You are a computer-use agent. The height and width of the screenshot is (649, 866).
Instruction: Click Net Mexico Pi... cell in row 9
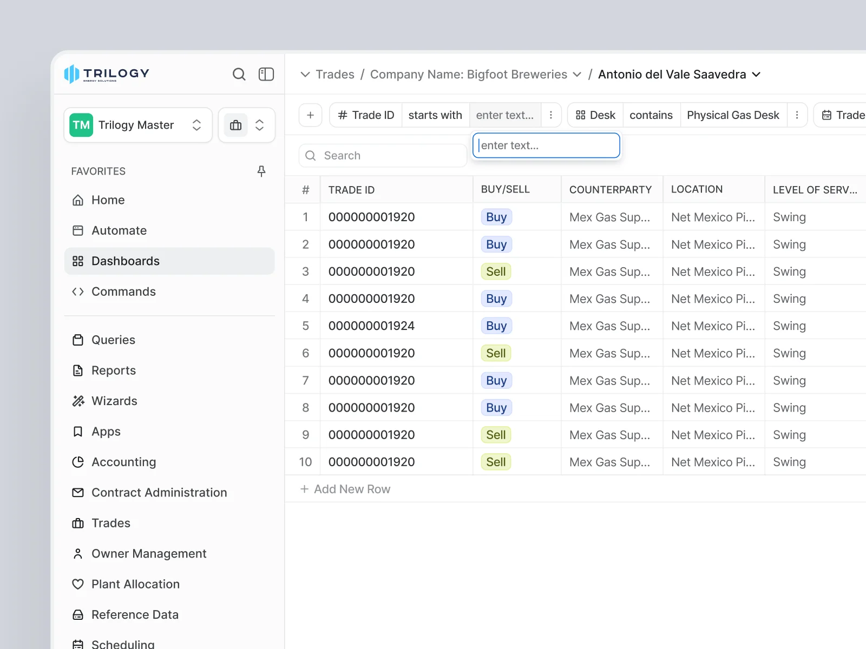713,435
